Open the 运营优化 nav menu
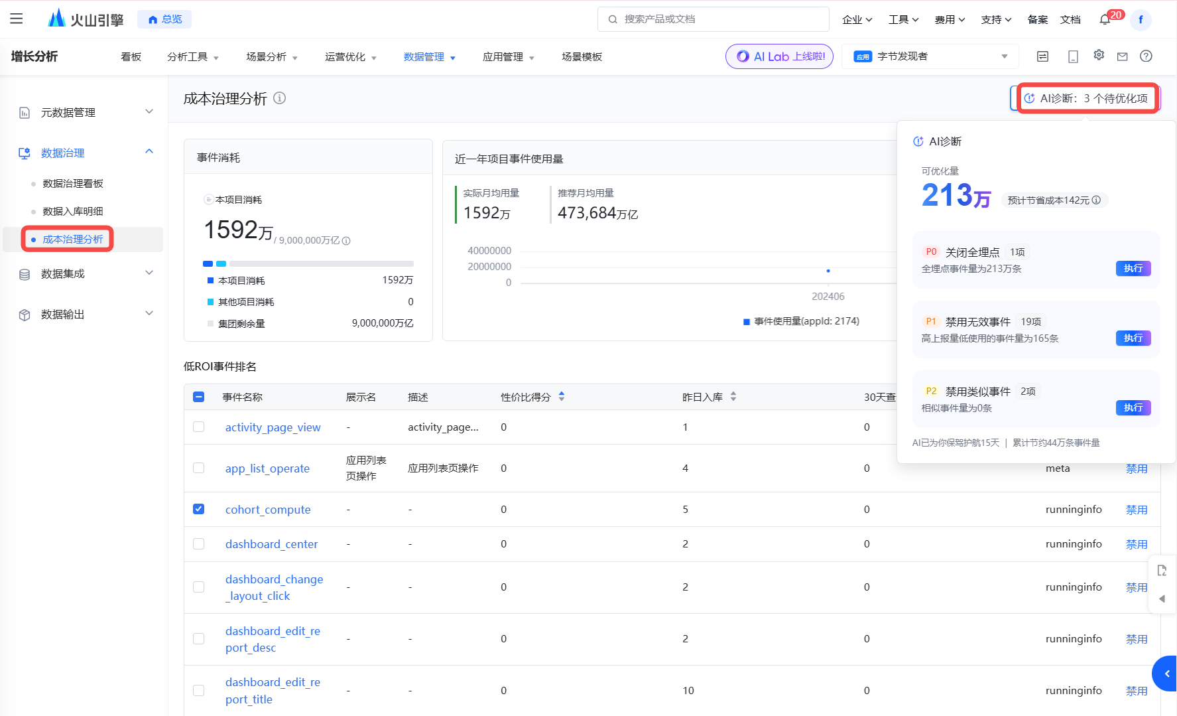The height and width of the screenshot is (716, 1177). [x=351, y=57]
